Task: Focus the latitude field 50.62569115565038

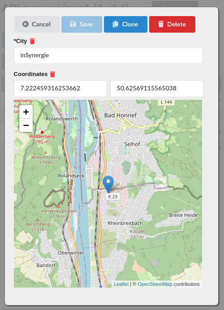Action: [157, 89]
